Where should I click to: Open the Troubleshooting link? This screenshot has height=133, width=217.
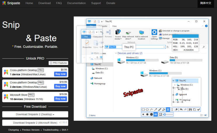tap(51, 130)
